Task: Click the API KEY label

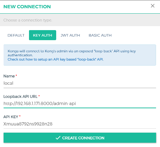Action: 11,117
